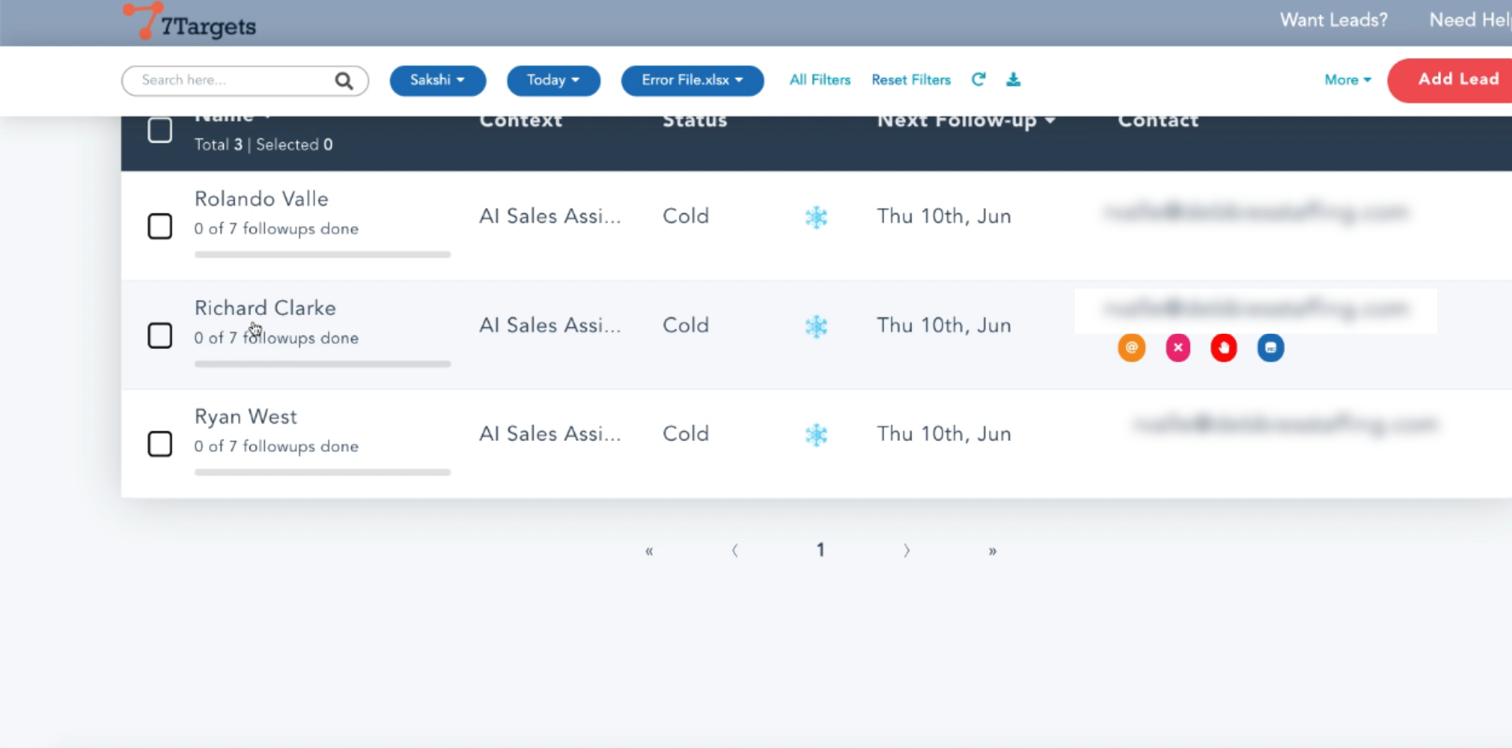The height and width of the screenshot is (748, 1512).
Task: Click the Reset Filters link
Action: click(911, 80)
